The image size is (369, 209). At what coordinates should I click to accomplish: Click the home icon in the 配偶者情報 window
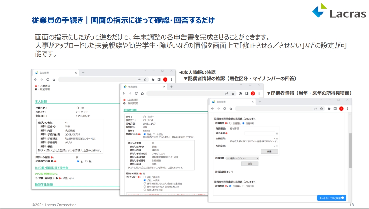point(142,93)
